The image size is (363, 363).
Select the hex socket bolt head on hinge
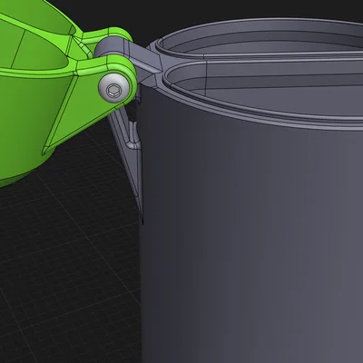tap(113, 87)
